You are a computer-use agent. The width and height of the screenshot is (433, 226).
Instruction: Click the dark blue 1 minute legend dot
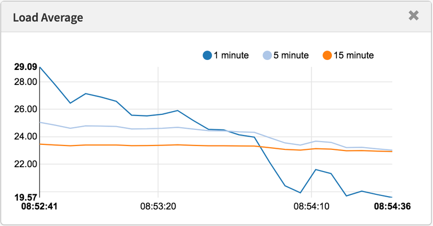(x=207, y=56)
